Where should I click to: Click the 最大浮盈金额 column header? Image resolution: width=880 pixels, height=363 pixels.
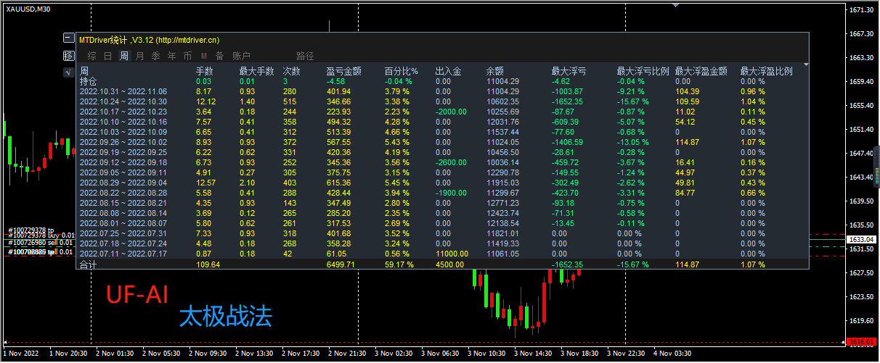(701, 71)
